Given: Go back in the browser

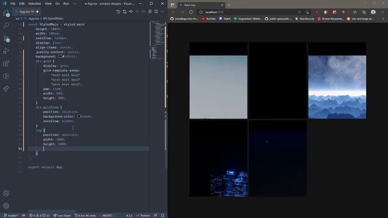Looking at the screenshot, I should pos(173,12).
